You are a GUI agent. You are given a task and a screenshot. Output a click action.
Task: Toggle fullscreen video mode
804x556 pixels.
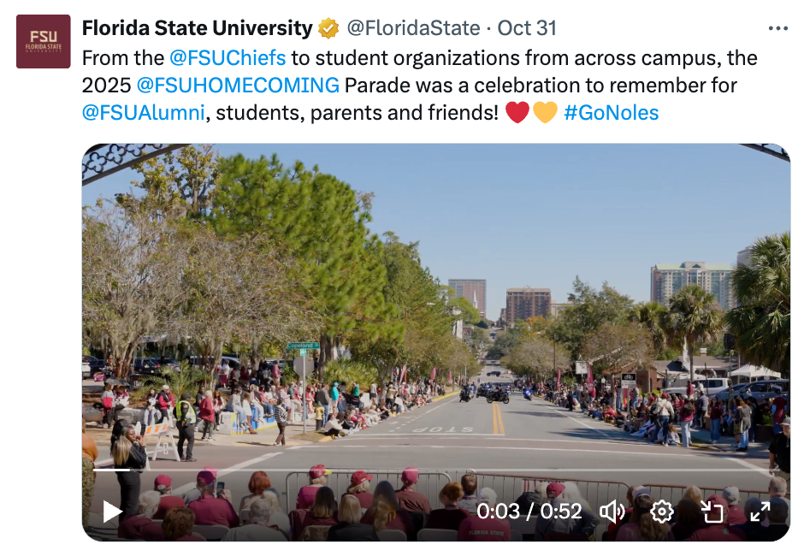tap(760, 512)
